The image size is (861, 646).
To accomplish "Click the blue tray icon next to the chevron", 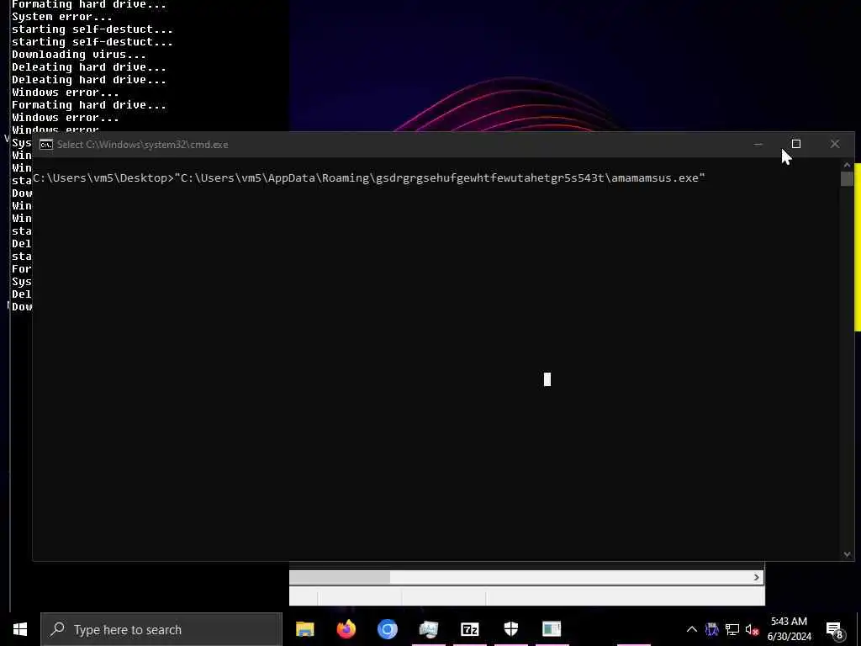I will (711, 629).
